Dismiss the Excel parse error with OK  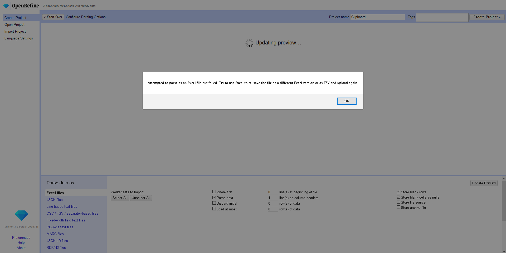[347, 101]
